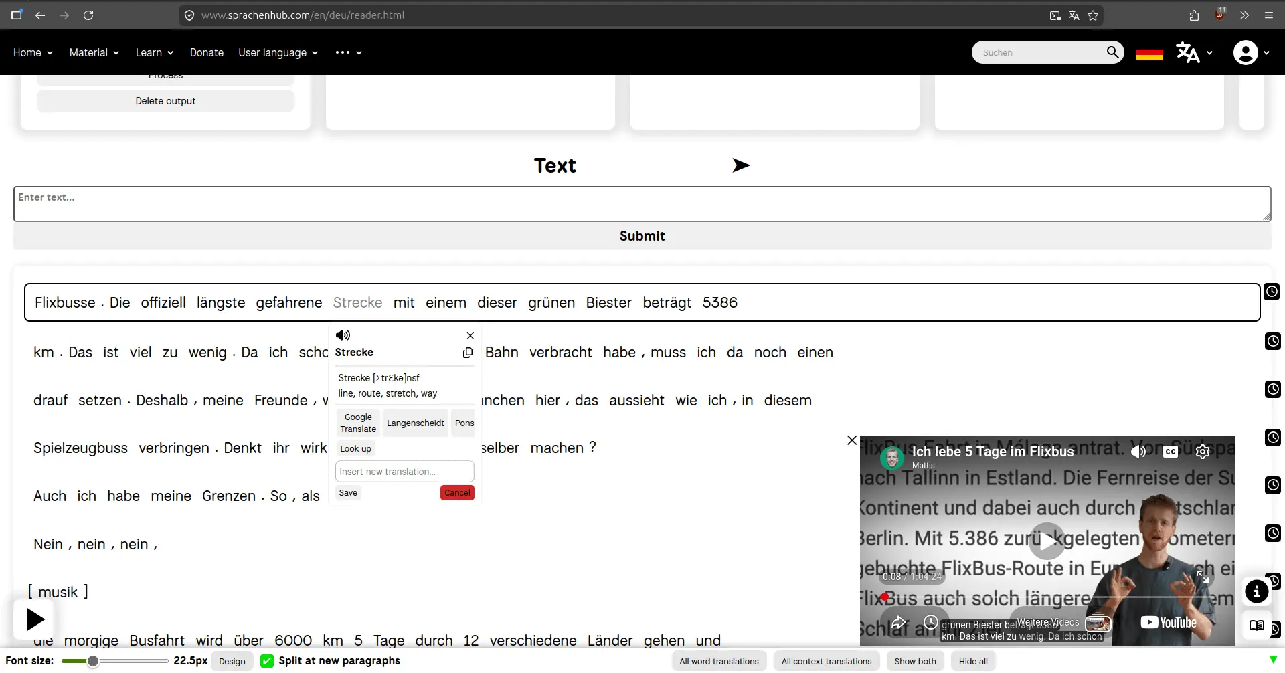Copy the word Strecke to clipboard

(468, 353)
